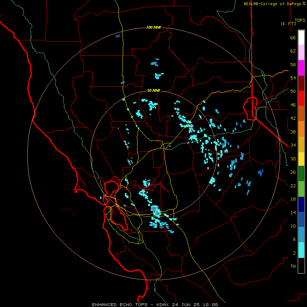Click the medium blue 18 kft swatch
This screenshot has width=307, height=307.
tap(301, 219)
